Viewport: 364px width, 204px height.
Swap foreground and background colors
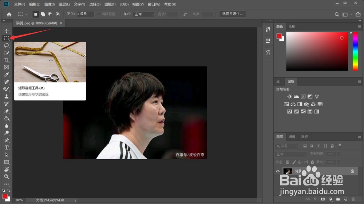tap(9, 191)
